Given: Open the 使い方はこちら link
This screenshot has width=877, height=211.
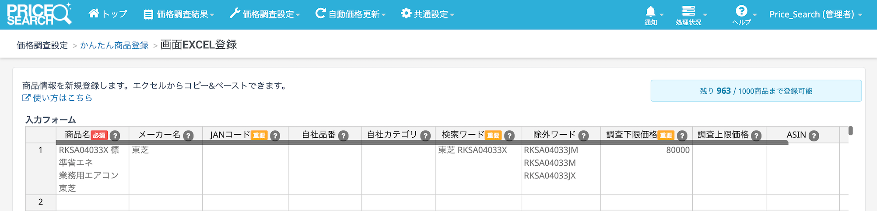Looking at the screenshot, I should (57, 98).
